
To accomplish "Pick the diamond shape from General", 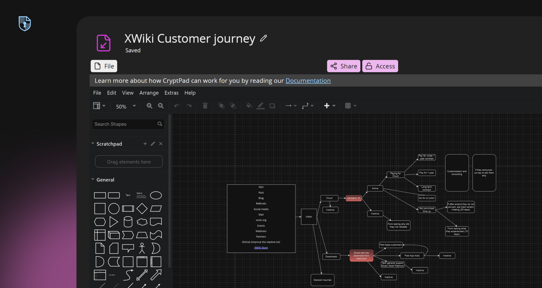I will 142,208.
